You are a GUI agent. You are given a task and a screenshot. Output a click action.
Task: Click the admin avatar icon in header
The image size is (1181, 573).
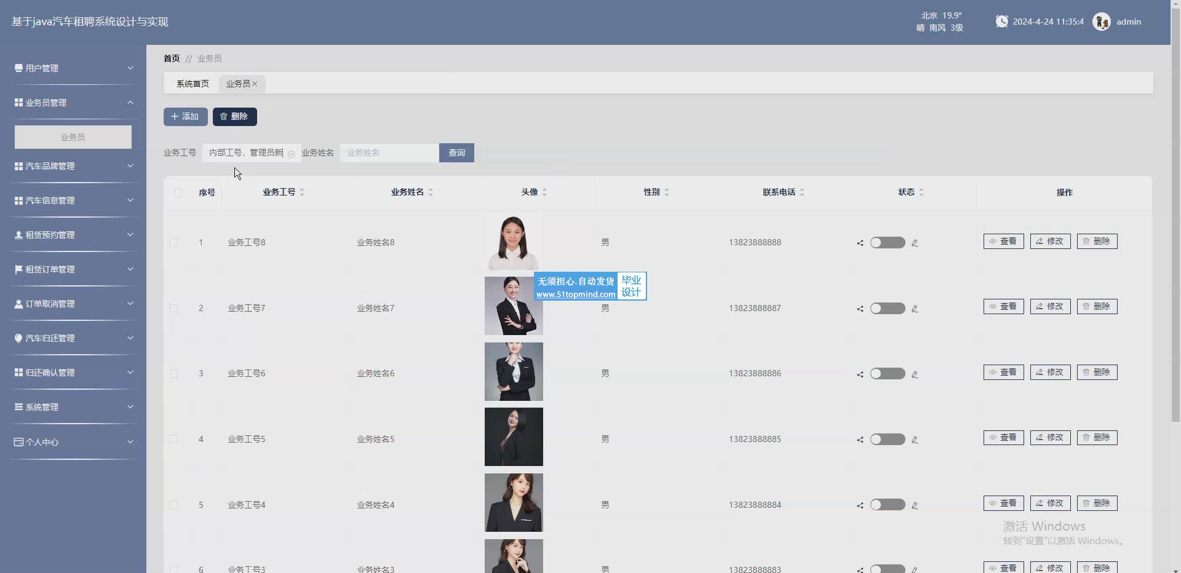click(1101, 22)
